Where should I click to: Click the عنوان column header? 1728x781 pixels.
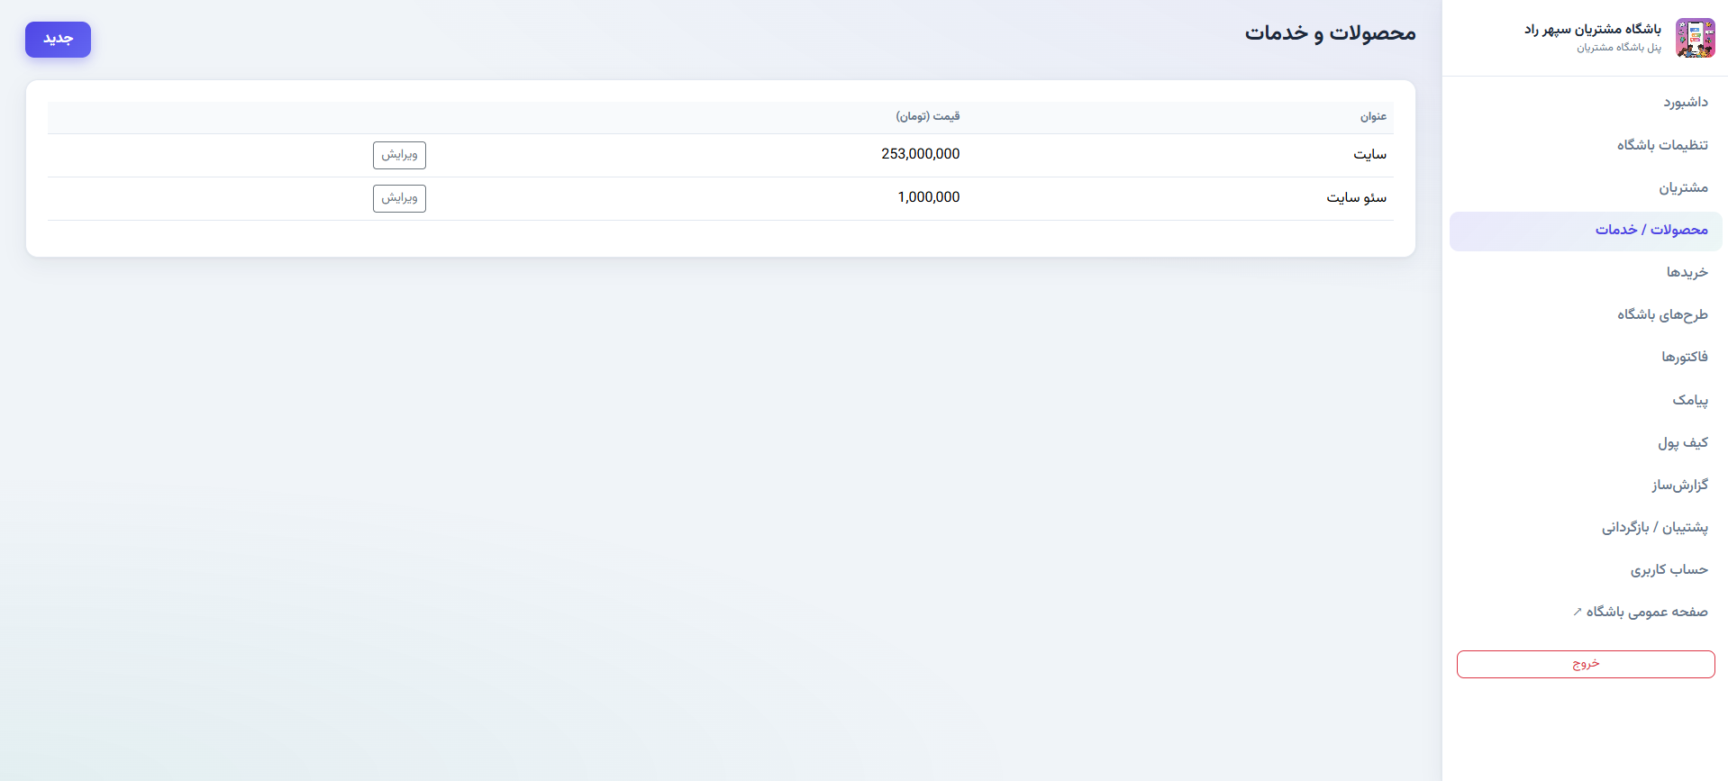(x=1373, y=117)
